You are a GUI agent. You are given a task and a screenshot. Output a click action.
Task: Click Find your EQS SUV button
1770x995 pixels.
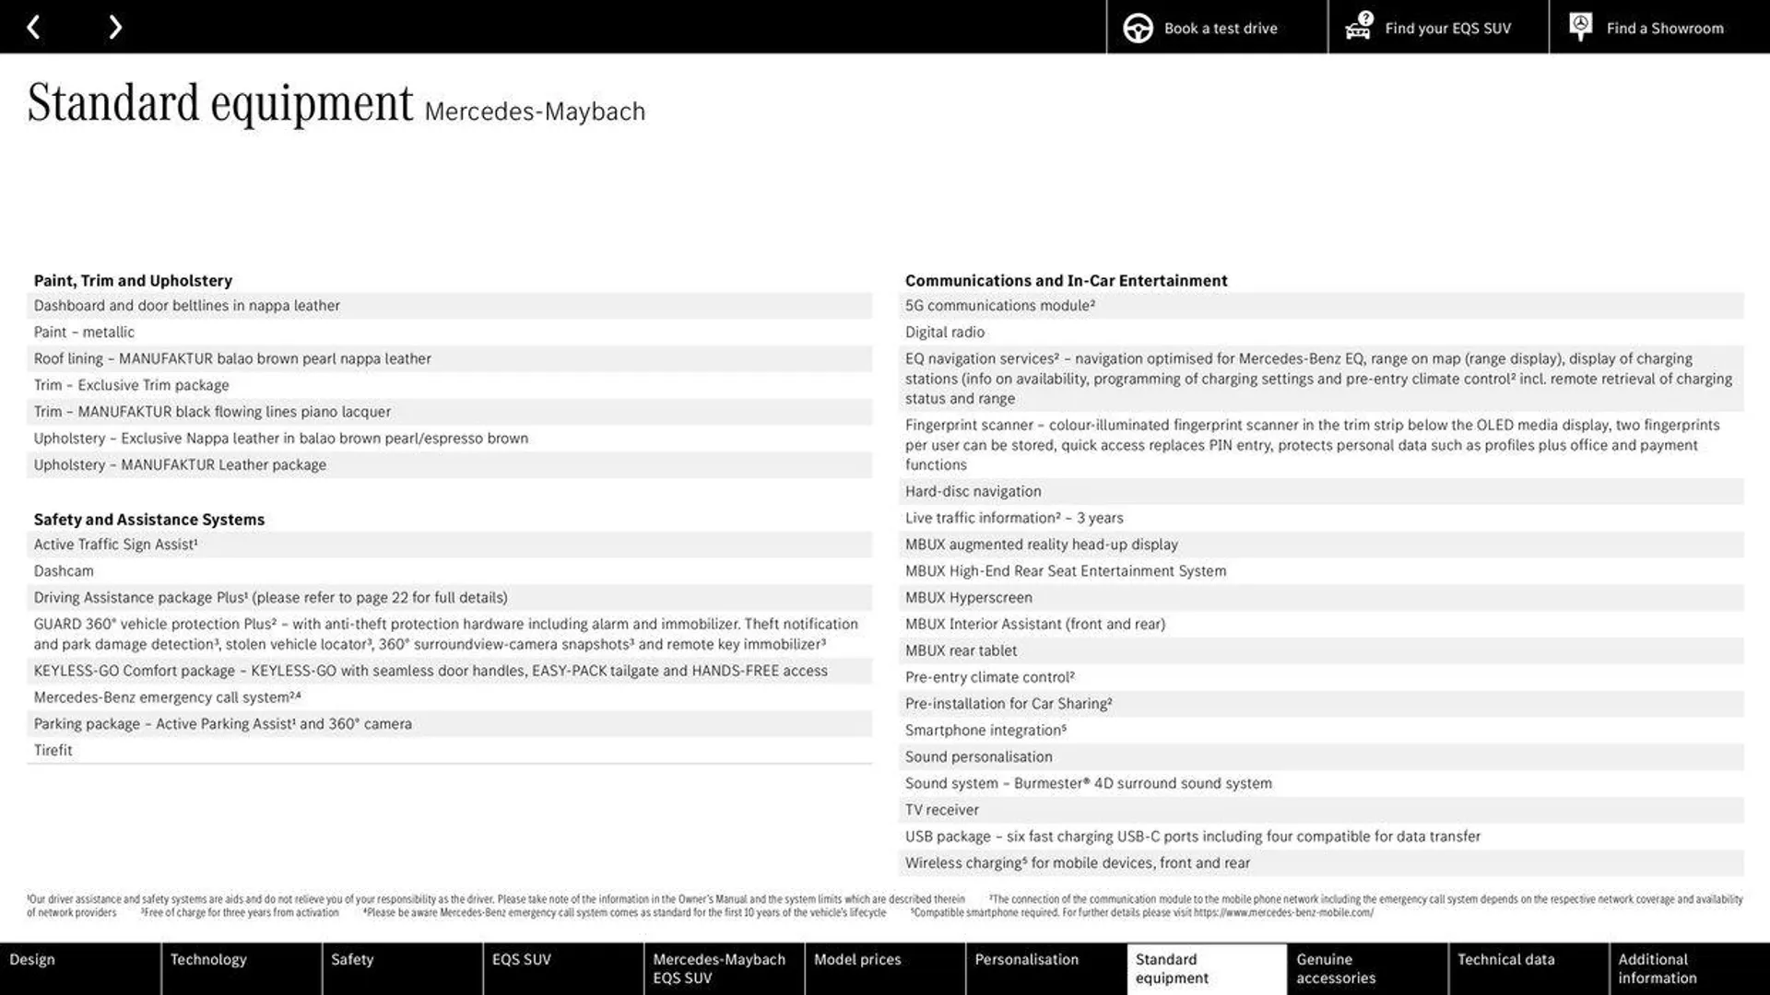coord(1448,27)
